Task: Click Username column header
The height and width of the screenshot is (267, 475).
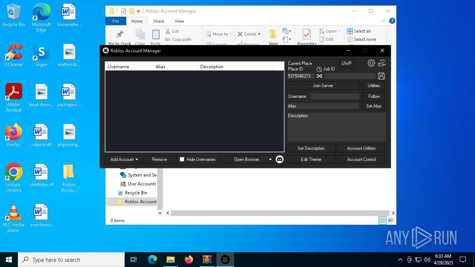Action: point(129,66)
